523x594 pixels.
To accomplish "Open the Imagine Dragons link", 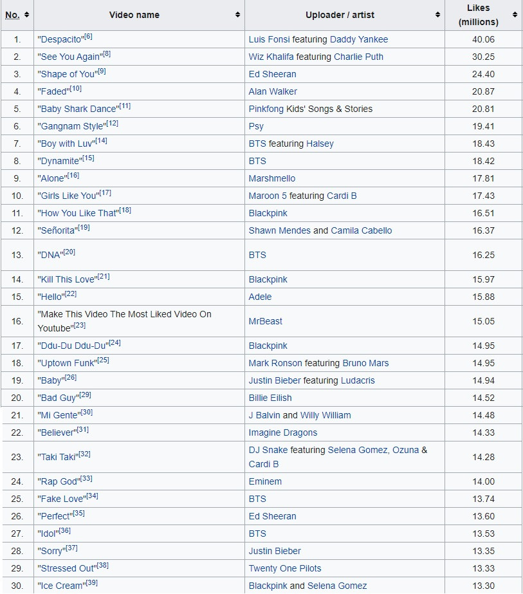I will point(283,433).
